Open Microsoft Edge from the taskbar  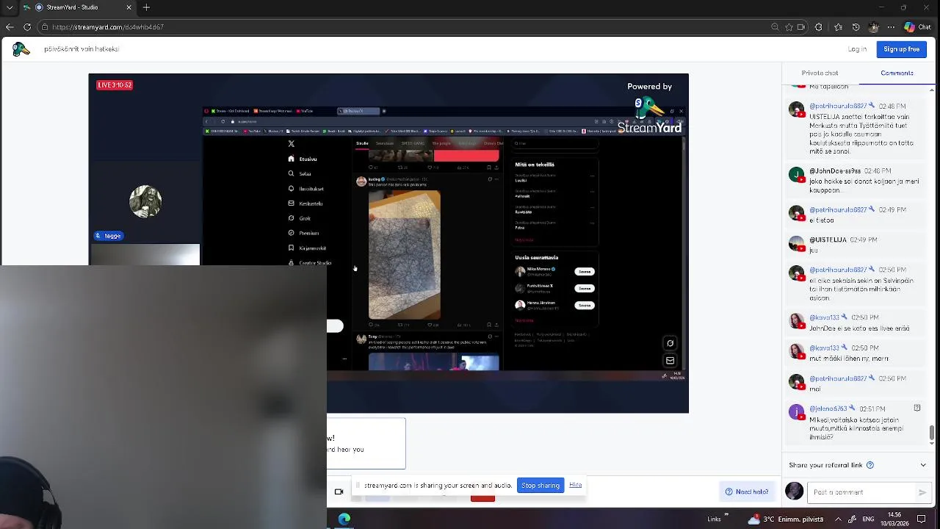pos(344,519)
